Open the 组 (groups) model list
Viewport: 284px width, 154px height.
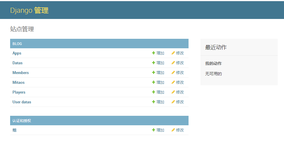coord(15,130)
